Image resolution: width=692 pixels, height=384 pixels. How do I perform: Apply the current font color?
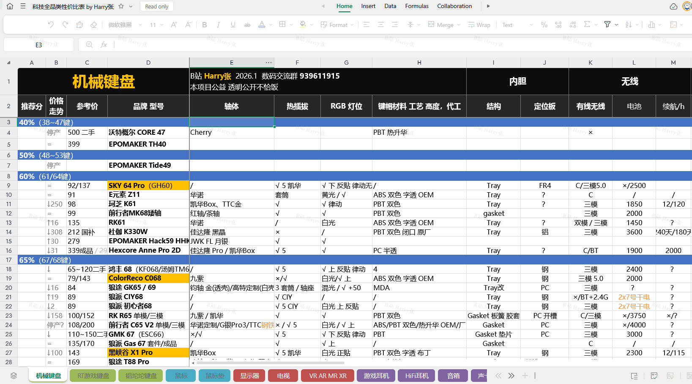point(262,25)
